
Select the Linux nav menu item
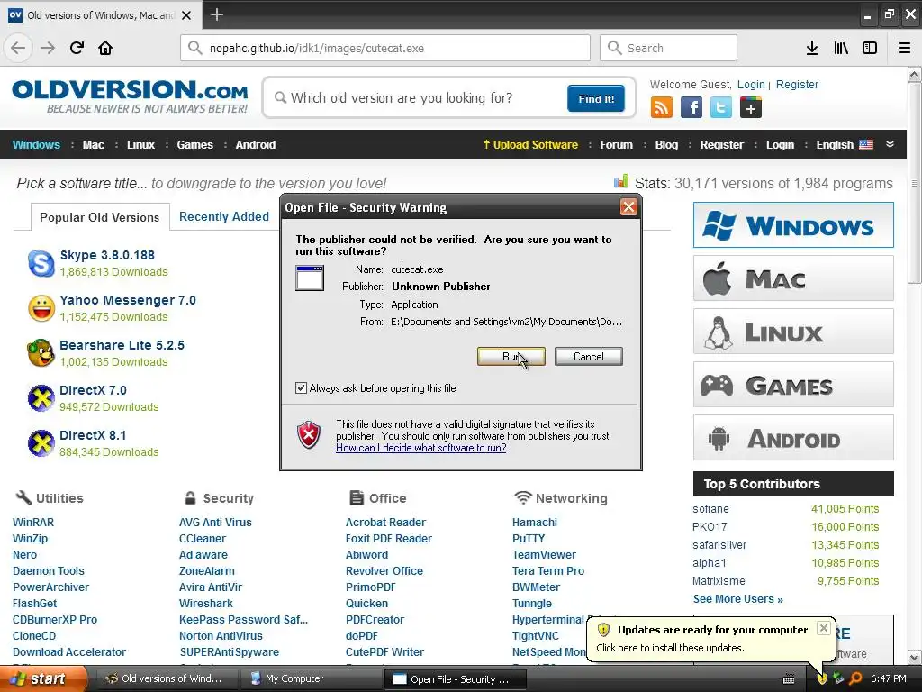(x=141, y=145)
